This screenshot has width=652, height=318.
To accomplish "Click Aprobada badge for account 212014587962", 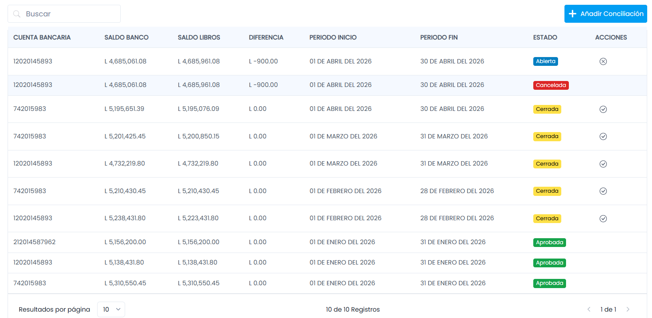I will [550, 243].
